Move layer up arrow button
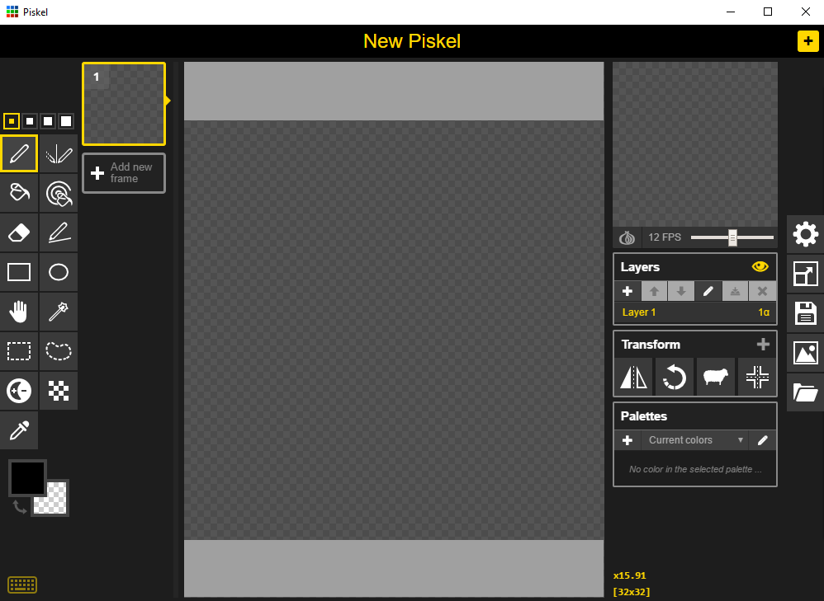 tap(654, 291)
